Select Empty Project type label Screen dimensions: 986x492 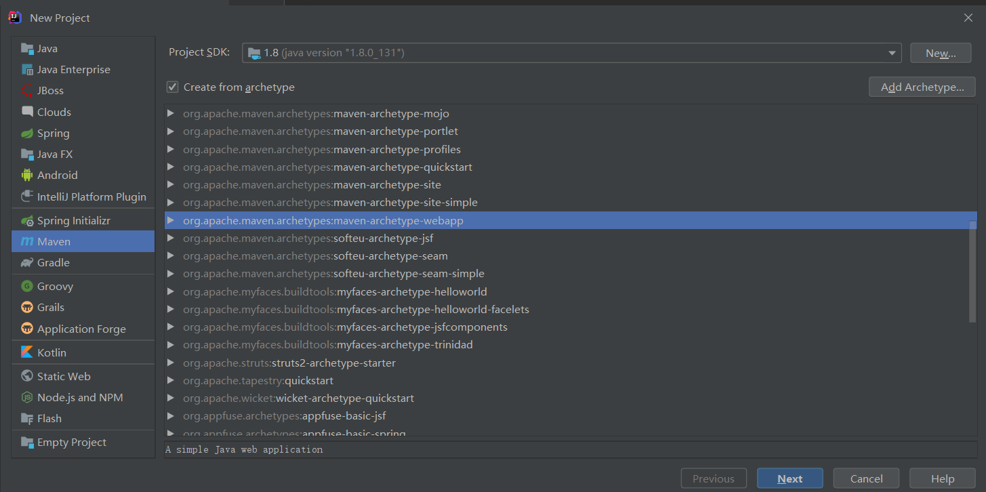tap(72, 442)
